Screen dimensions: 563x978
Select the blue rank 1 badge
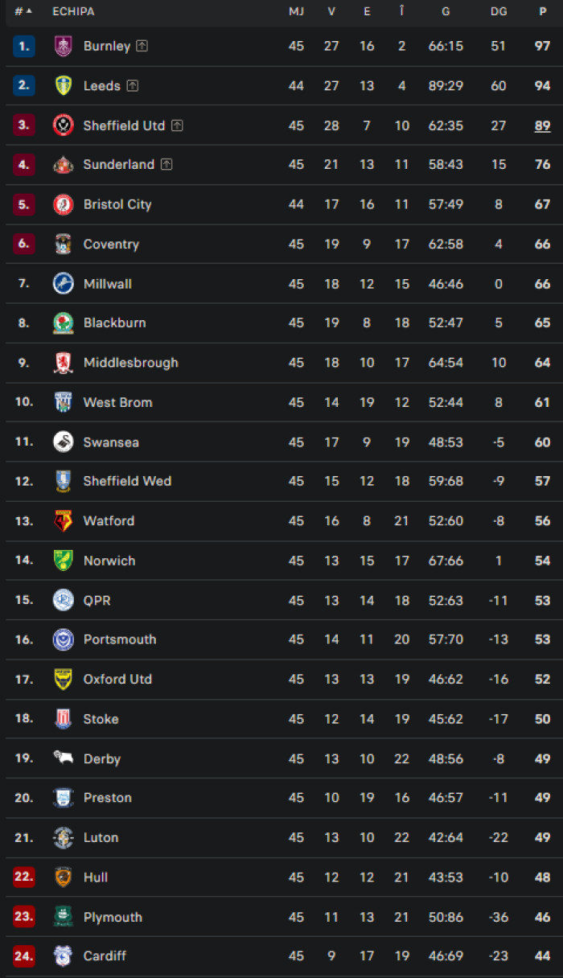(x=24, y=46)
